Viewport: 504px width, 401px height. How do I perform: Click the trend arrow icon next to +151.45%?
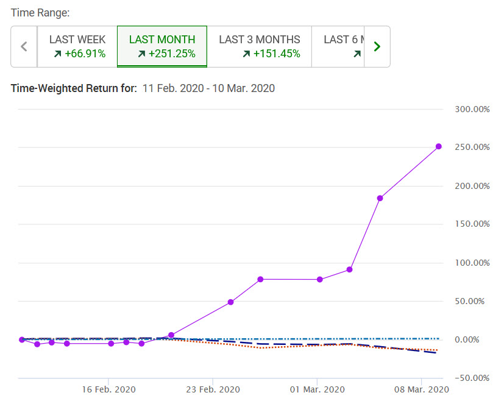[246, 54]
